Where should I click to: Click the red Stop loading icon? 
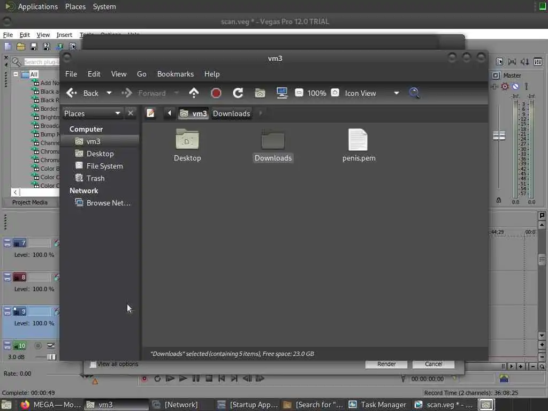216,93
